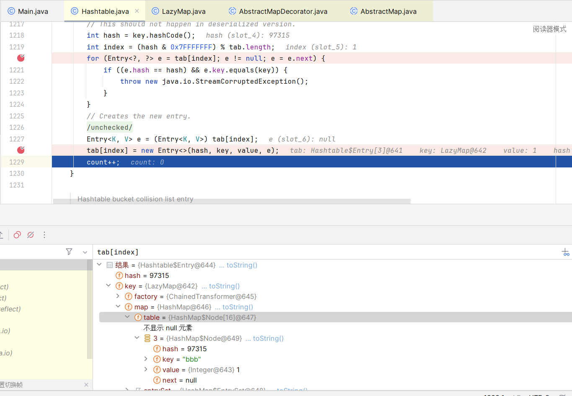
Task: Collapse the 结果 result node
Action: [x=99, y=265]
